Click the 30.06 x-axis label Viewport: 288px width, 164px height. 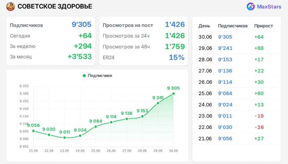point(173,151)
